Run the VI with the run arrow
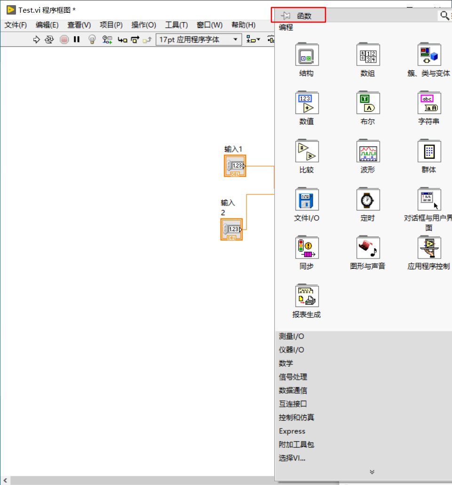 37,40
